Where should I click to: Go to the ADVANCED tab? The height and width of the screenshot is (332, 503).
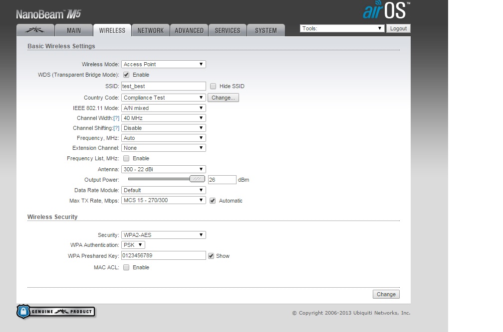pyautogui.click(x=189, y=30)
